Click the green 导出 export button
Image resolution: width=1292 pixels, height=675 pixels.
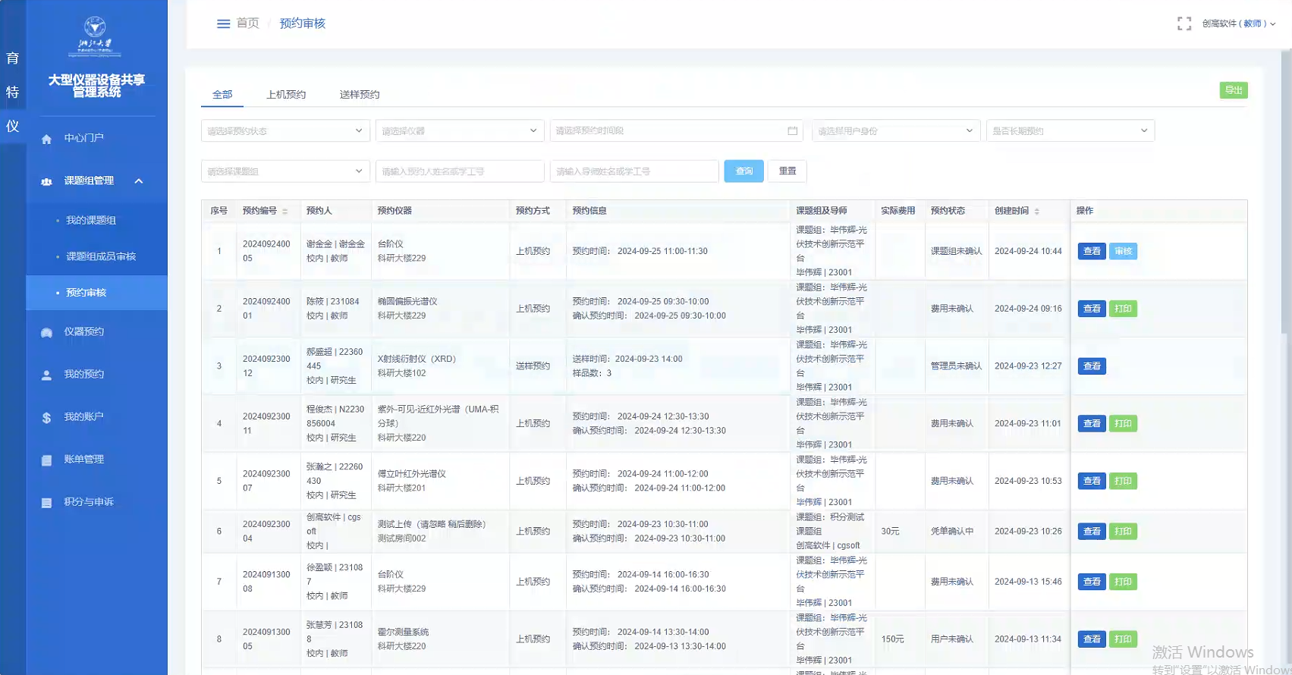1234,90
